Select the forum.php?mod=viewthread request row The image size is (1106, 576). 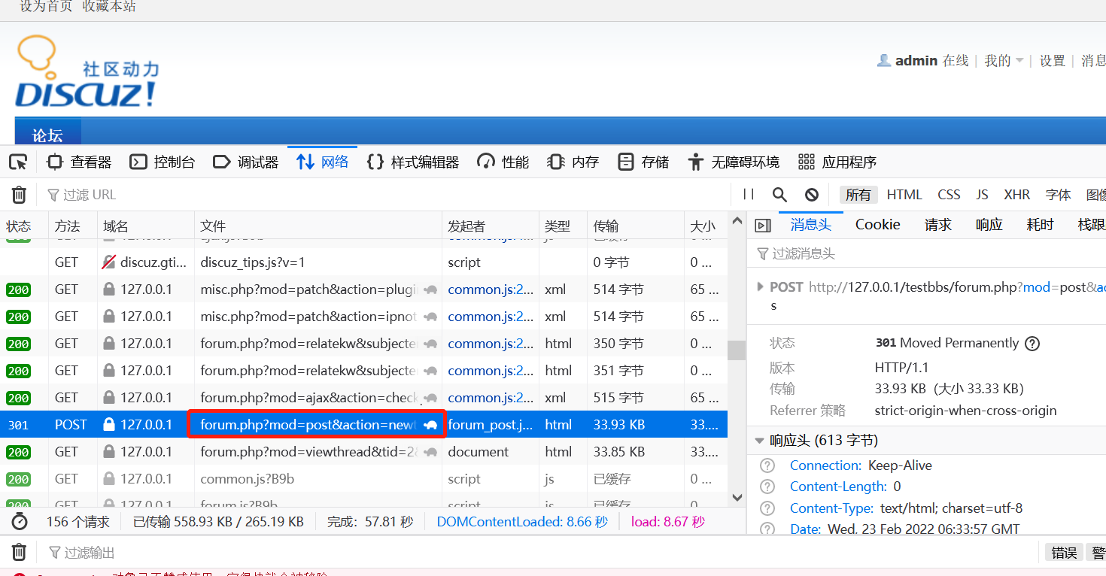[x=363, y=452]
